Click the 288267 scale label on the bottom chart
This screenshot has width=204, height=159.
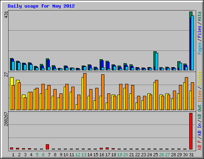(6, 119)
